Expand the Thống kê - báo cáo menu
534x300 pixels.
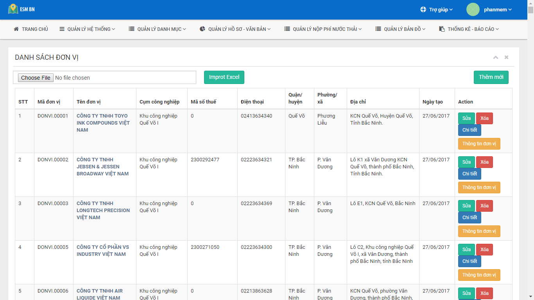pos(469,29)
